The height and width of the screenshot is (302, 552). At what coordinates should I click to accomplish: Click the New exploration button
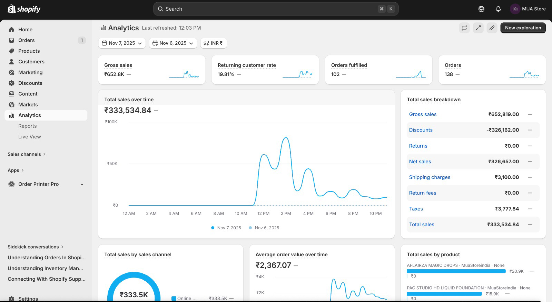pos(523,28)
